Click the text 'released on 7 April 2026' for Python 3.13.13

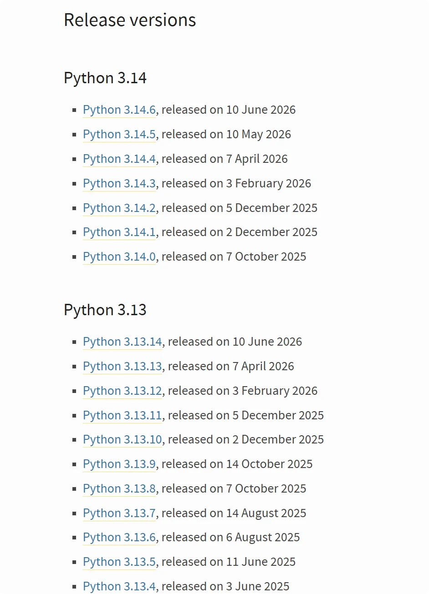tap(231, 367)
